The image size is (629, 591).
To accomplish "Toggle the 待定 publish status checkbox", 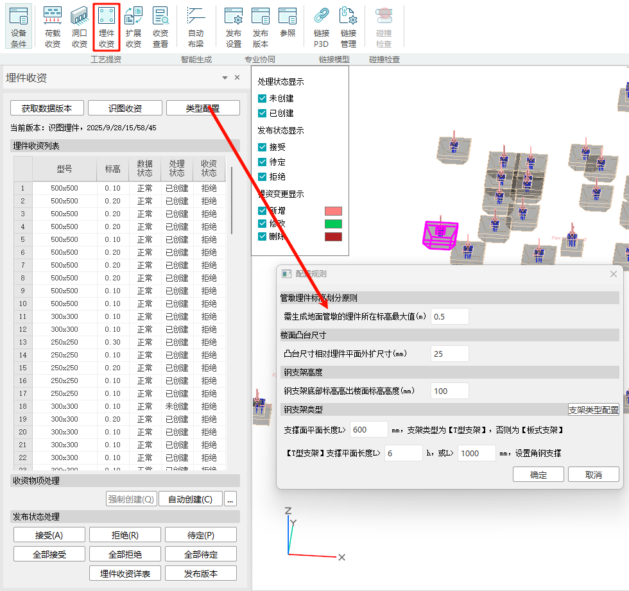I will click(262, 162).
